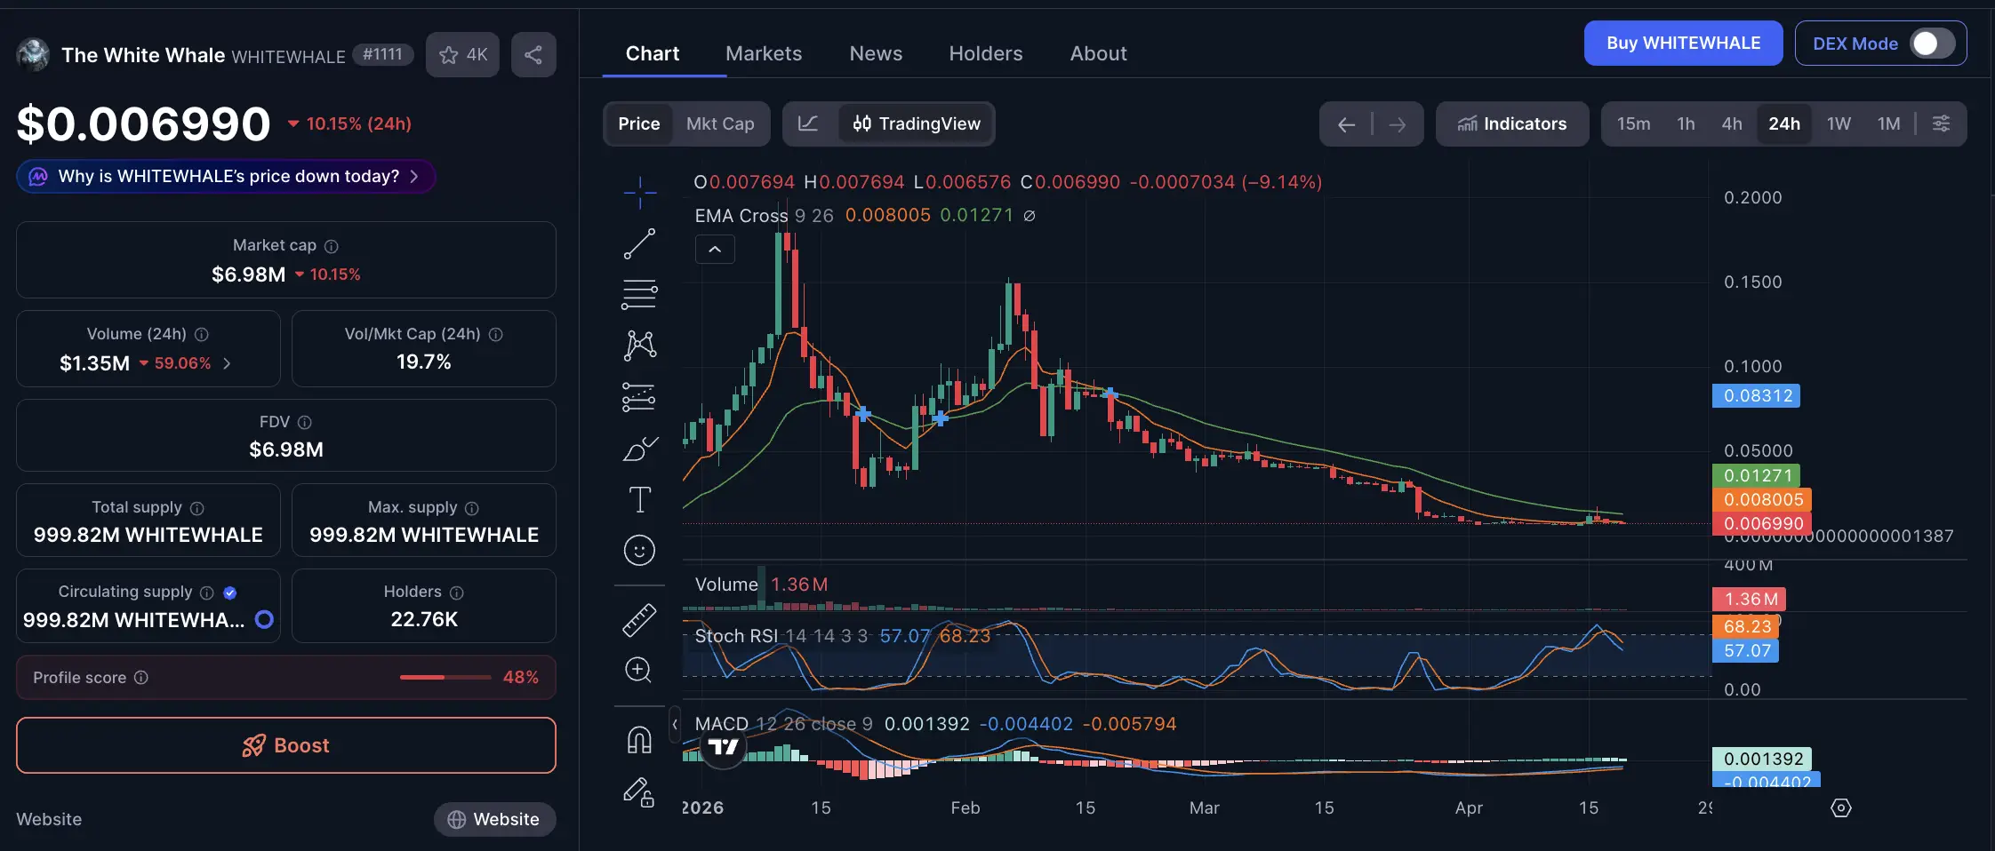Switch the chart to Mkt Cap view
1995x851 pixels.
pos(720,123)
